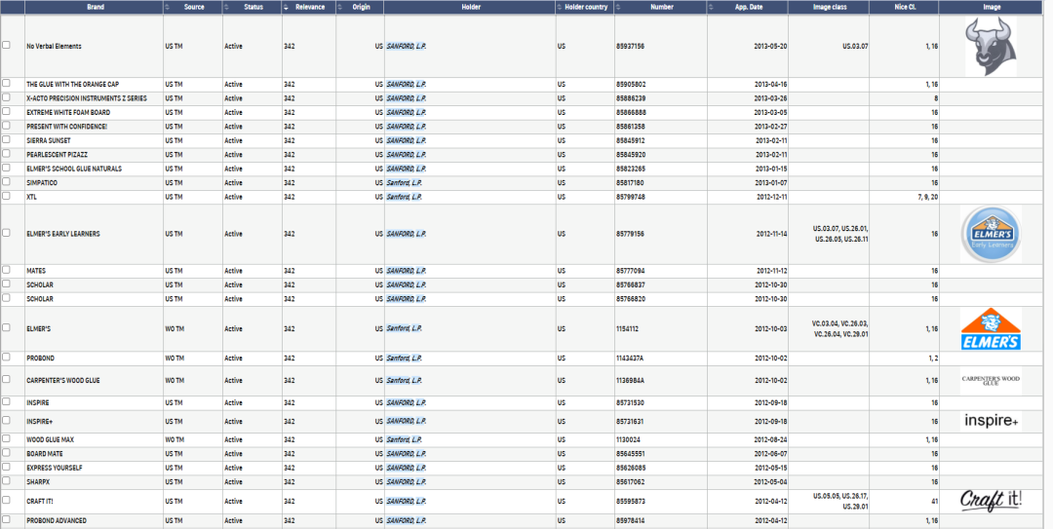Click the number 85766837 in SCHOLAR row

pos(630,285)
